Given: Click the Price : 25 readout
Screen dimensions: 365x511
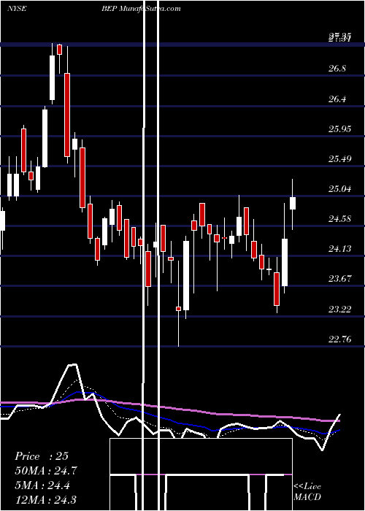Looking at the screenshot, I should point(42,456).
